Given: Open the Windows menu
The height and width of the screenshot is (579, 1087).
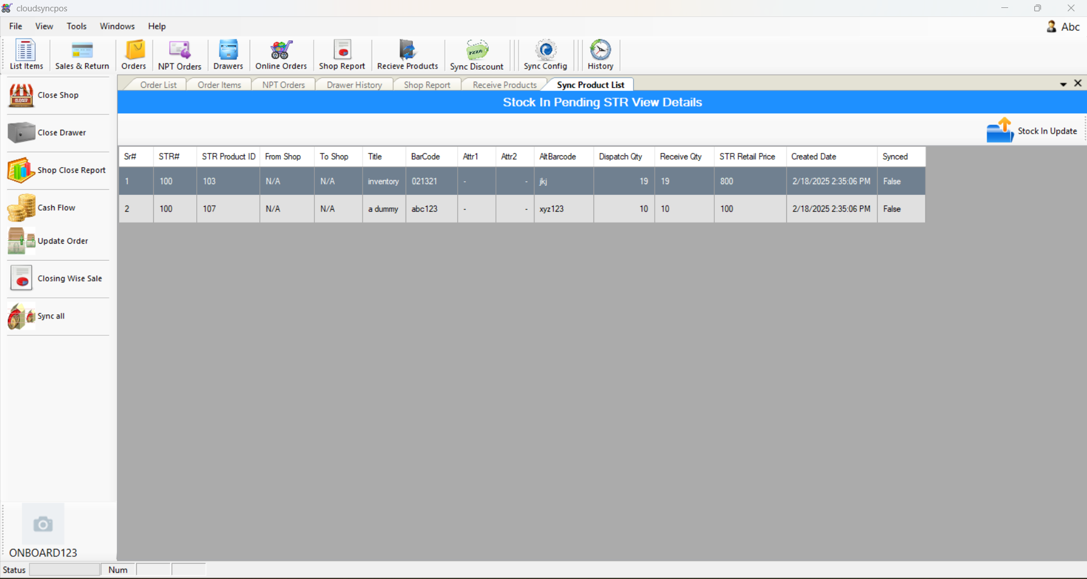Looking at the screenshot, I should [x=117, y=26].
